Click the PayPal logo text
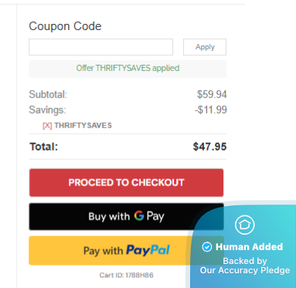Viewport: 296px width, 288px height. [x=148, y=250]
